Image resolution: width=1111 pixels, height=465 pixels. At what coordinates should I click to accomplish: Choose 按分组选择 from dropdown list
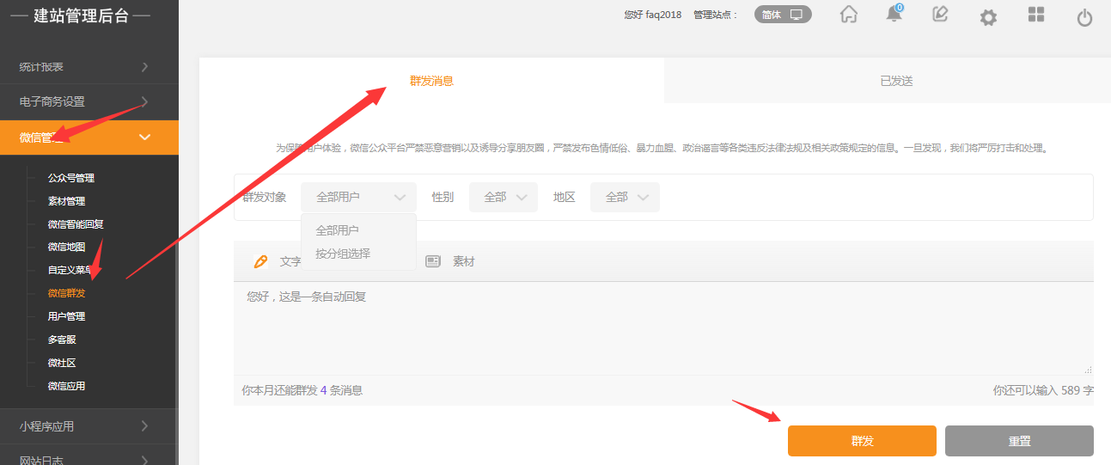click(x=343, y=254)
